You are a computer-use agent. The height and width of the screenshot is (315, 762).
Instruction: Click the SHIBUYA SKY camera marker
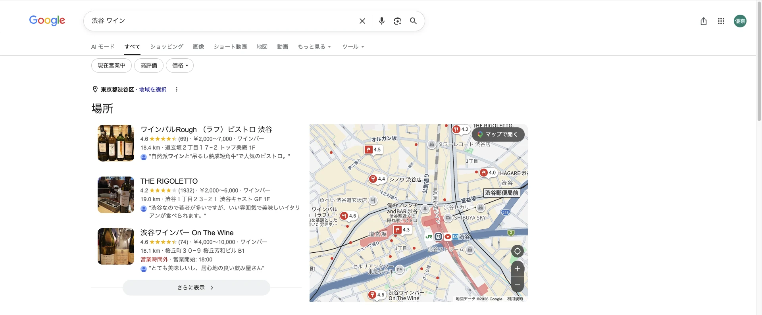[448, 218]
